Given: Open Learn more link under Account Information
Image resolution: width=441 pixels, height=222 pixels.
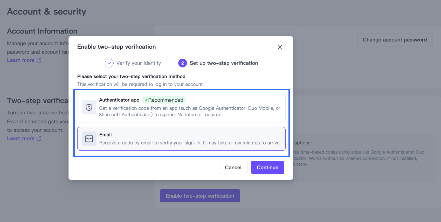Looking at the screenshot, I should tap(21, 60).
